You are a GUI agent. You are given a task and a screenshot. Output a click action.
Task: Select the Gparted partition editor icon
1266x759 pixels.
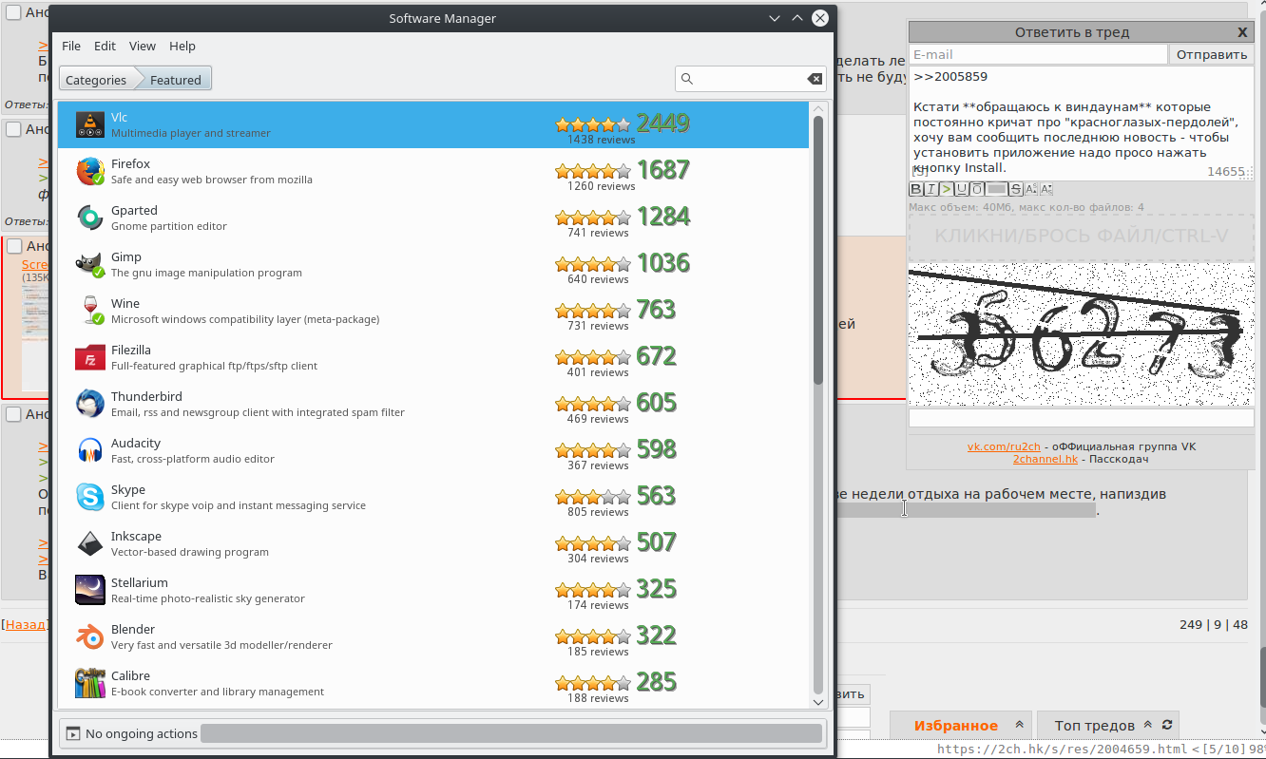coord(90,218)
